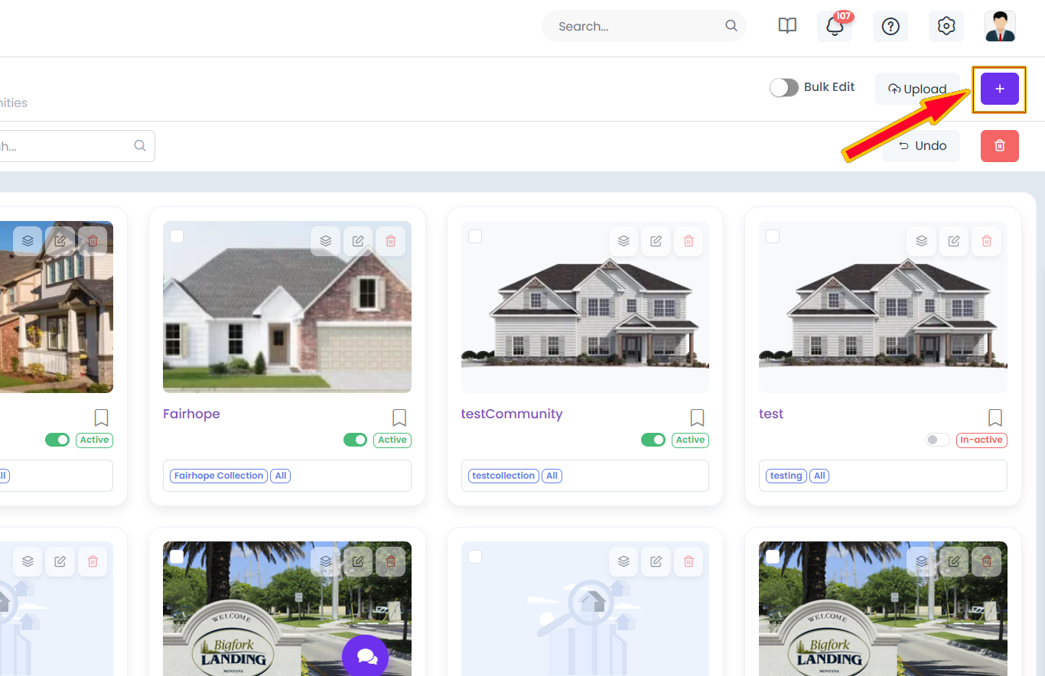This screenshot has width=1045, height=676.
Task: Click layers icon on testCommunity card
Action: click(623, 241)
